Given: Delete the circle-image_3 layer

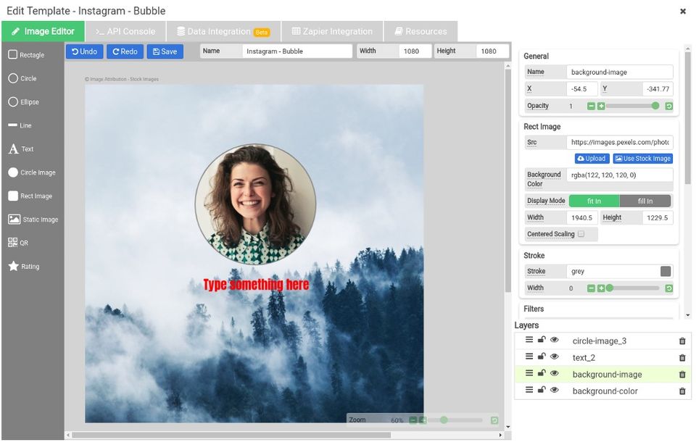Looking at the screenshot, I should (682, 341).
